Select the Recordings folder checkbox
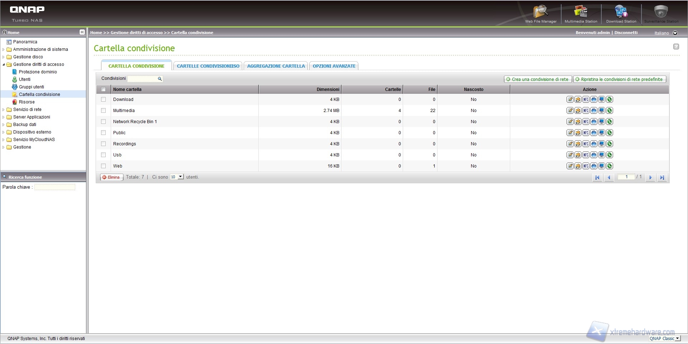The height and width of the screenshot is (344, 688). coord(104,144)
